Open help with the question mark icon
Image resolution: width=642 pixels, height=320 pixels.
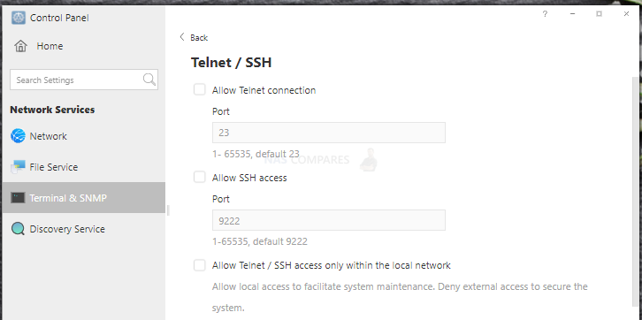coord(545,14)
